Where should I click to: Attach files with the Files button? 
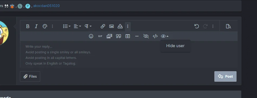pyautogui.click(x=30, y=76)
